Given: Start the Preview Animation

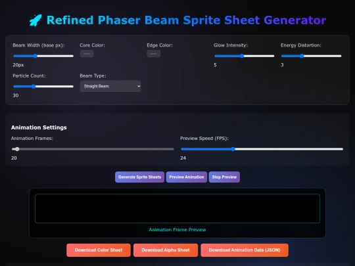Looking at the screenshot, I should (187, 177).
